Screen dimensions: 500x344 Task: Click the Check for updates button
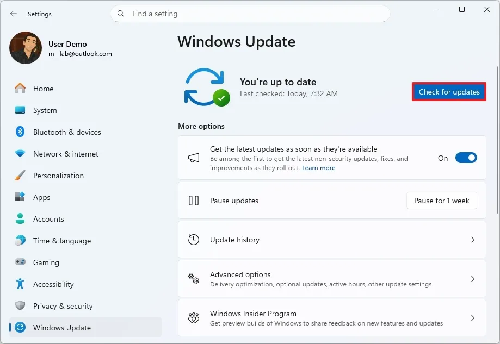point(448,92)
